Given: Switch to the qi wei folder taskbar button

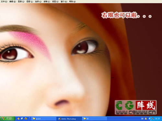Looking at the screenshot, I should tap(44, 119).
